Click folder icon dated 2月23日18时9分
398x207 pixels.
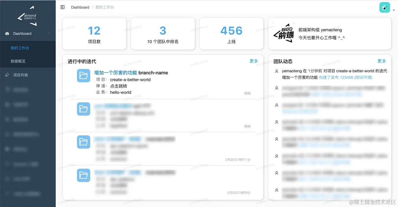(83, 175)
